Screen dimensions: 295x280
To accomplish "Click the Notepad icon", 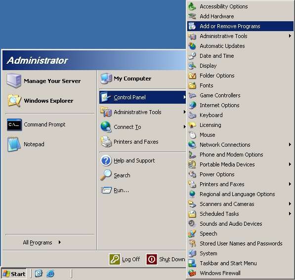I will [14, 144].
